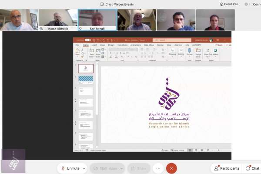Select slide 4 thumbnail

86,102
